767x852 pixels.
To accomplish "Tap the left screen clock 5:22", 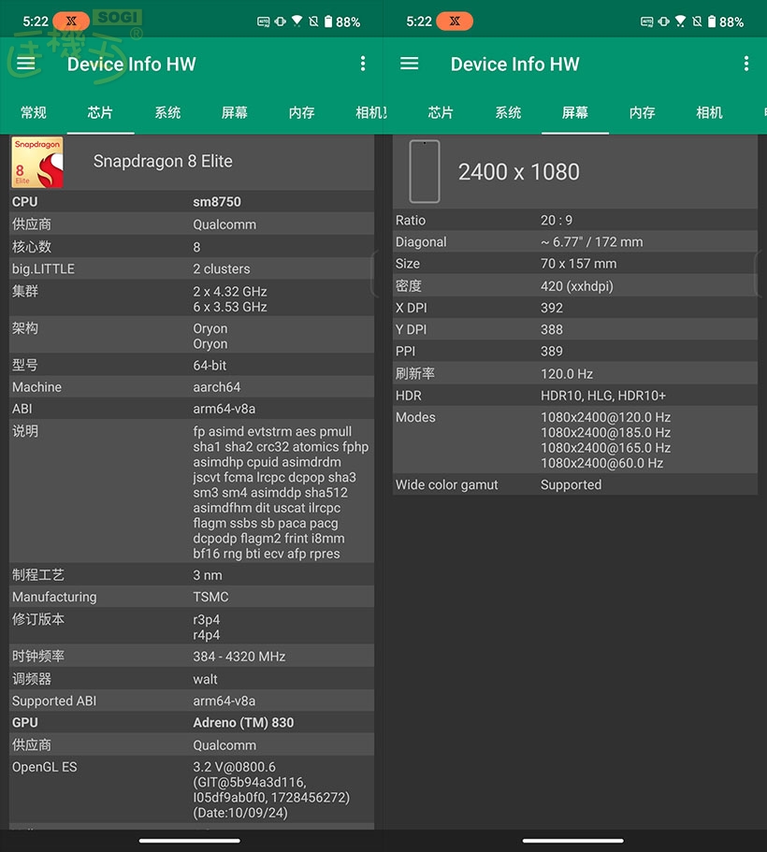I will pos(36,22).
